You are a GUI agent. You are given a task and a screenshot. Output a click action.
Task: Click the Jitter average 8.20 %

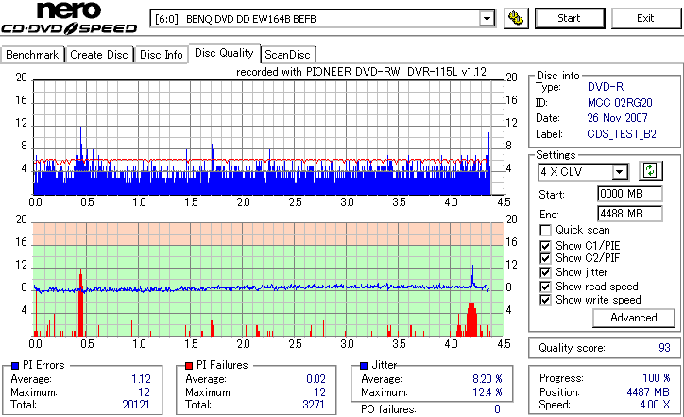point(487,379)
